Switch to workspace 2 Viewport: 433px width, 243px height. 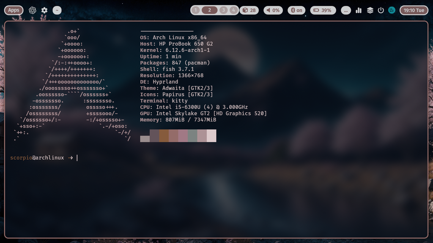click(209, 10)
